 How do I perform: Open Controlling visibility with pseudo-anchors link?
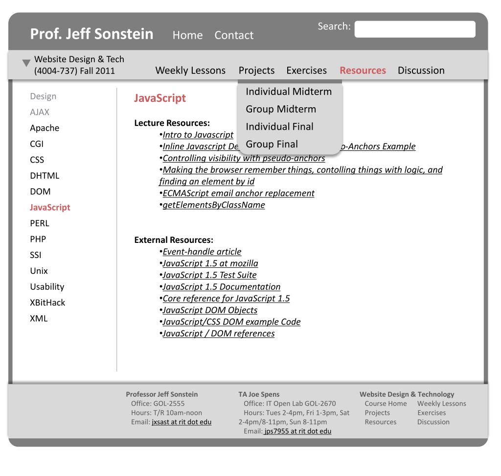click(244, 158)
